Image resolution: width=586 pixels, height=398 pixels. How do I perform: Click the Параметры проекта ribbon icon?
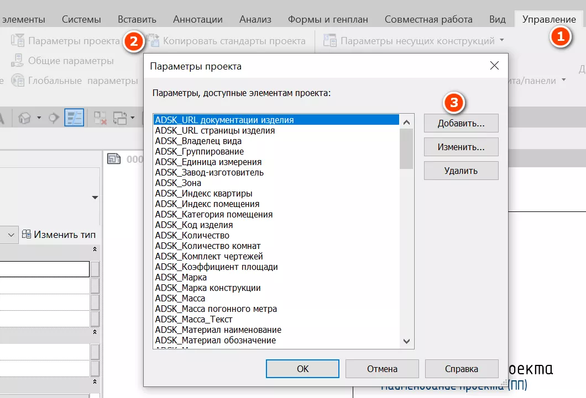click(18, 41)
